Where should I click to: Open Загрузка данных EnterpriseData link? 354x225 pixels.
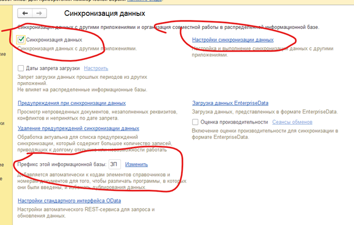tap(230, 103)
